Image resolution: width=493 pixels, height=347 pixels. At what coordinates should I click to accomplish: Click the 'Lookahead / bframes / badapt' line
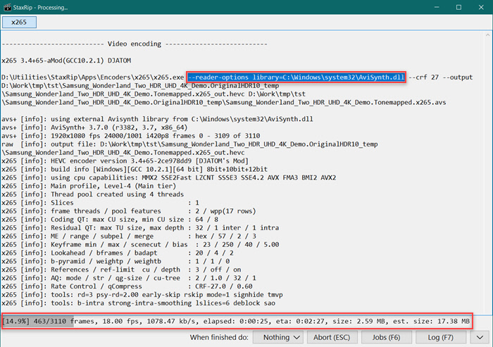pyautogui.click(x=118, y=253)
